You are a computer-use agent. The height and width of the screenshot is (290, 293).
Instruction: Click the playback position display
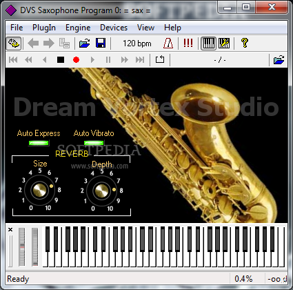220,60
